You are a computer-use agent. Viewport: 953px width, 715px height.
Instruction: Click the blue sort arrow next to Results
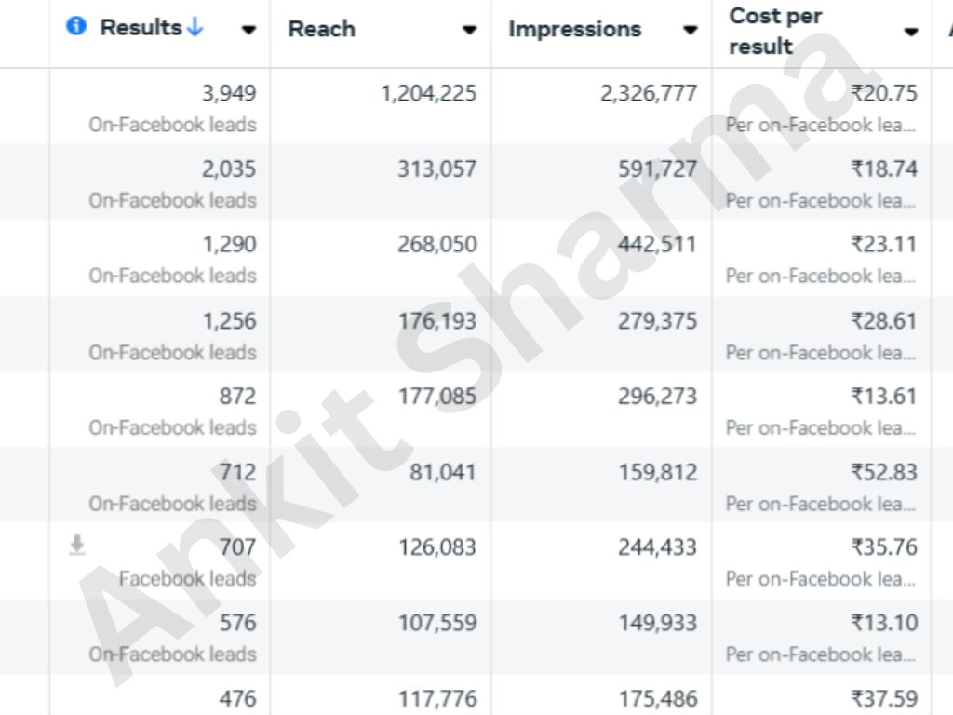coord(195,28)
